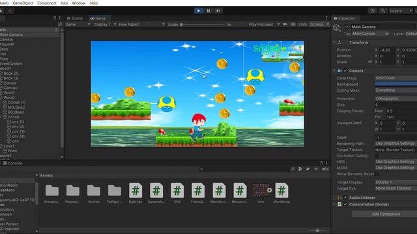Image resolution: width=417 pixels, height=234 pixels.
Task: Select Coinall (1) in the Hierarchy
Action: [16, 103]
